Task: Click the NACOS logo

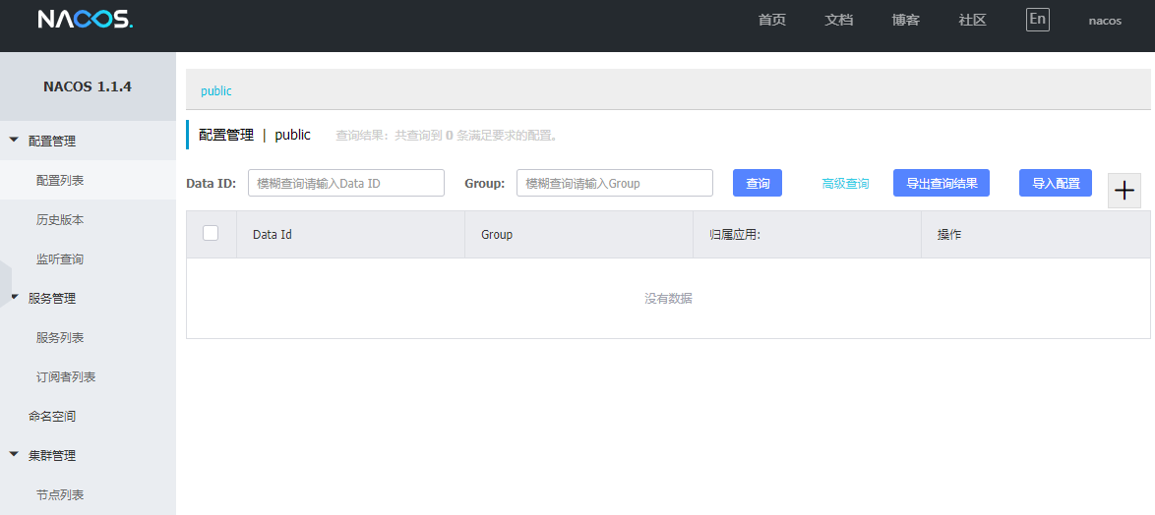Action: [86, 19]
